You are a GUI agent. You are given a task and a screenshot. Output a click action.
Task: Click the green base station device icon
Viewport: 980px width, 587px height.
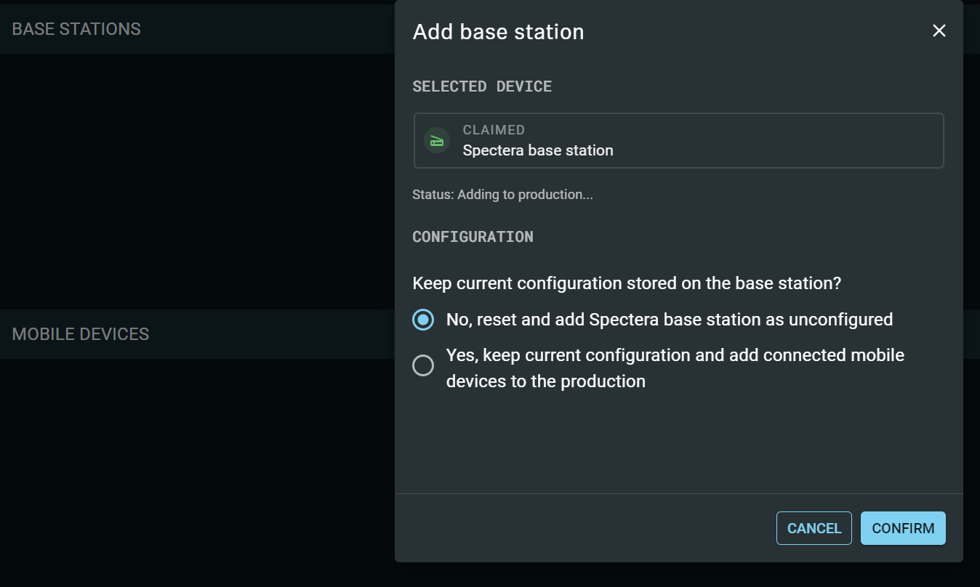point(437,140)
